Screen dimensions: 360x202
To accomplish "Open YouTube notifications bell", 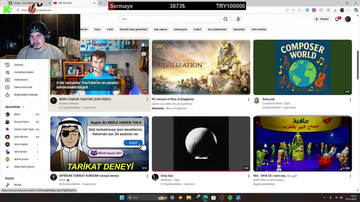I will pyautogui.click(x=337, y=19).
